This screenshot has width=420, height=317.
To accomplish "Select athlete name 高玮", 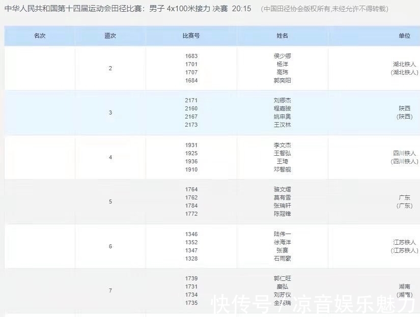I will [x=283, y=72].
